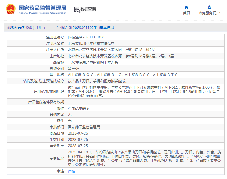Select product name 一次性使用超声软组织手术刀头
This screenshot has height=179, width=227.
(x=93, y=62)
